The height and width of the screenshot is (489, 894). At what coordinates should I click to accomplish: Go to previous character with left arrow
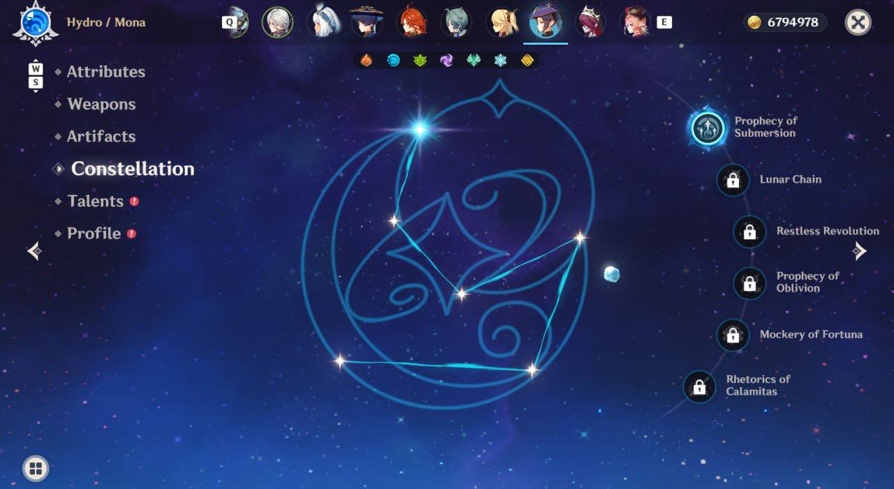(34, 251)
